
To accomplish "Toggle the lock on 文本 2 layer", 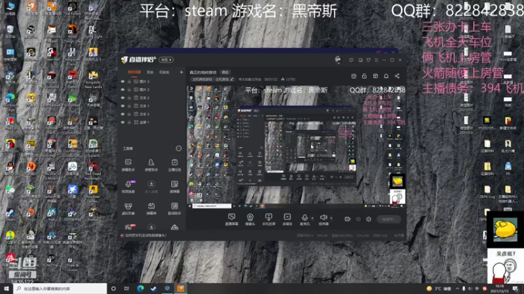I will point(129,97).
